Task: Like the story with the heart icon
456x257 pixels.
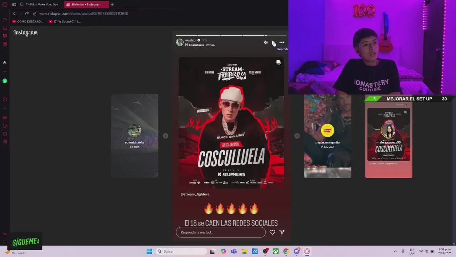Action: [272, 232]
